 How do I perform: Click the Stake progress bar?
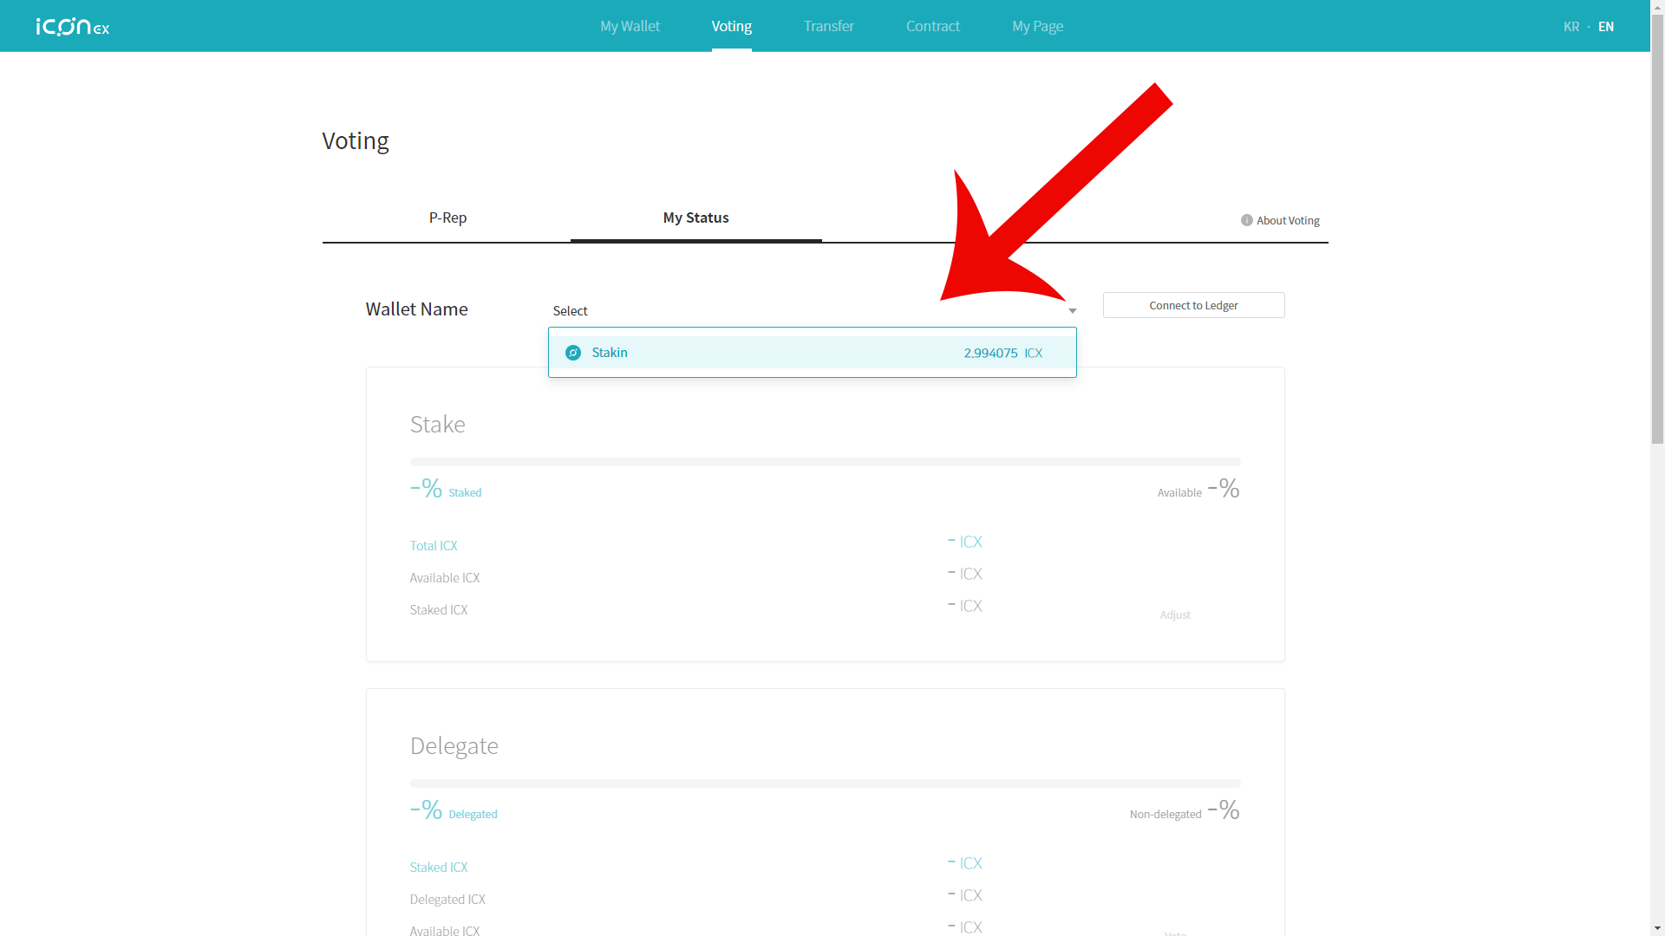(x=824, y=462)
